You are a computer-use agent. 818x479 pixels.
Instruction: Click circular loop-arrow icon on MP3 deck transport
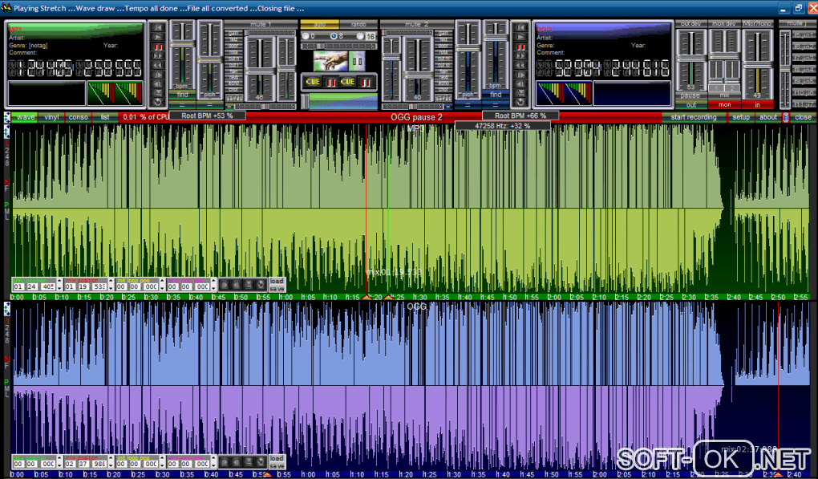pyautogui.click(x=157, y=102)
